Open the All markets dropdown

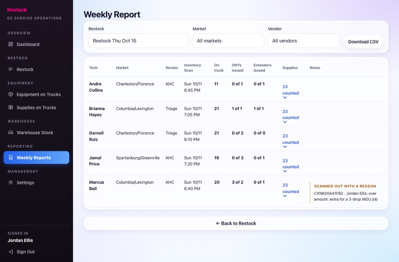[228, 41]
